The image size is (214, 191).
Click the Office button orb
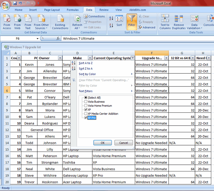5,6
